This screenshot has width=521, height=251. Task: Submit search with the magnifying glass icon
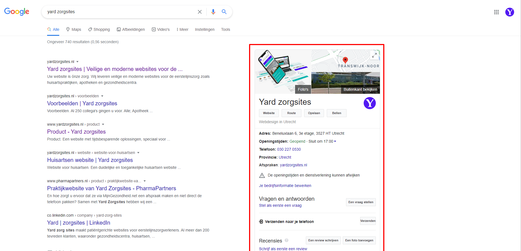(x=224, y=12)
